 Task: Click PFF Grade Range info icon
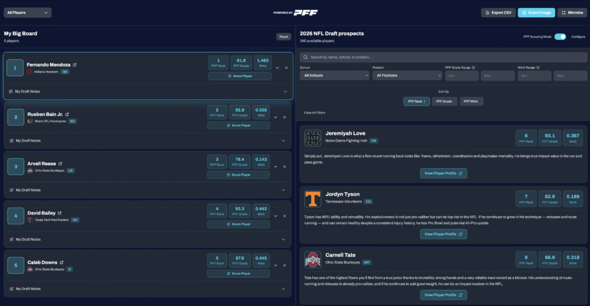tap(474, 67)
